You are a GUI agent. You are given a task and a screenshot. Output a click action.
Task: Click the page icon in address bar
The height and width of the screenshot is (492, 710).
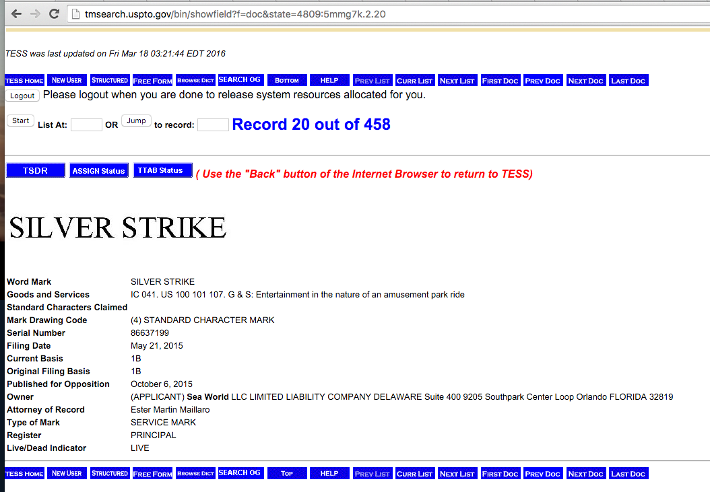point(76,14)
